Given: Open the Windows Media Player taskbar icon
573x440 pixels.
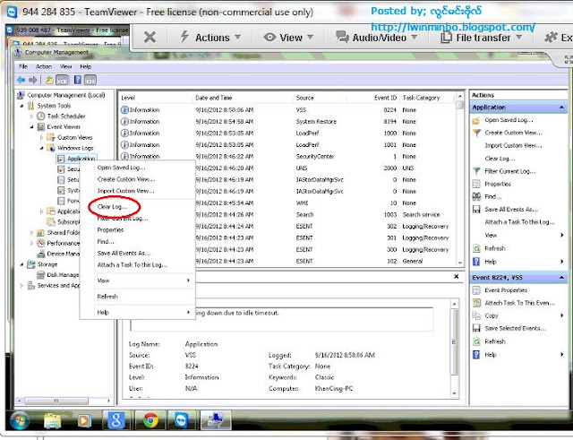Looking at the screenshot, I should coord(84,421).
